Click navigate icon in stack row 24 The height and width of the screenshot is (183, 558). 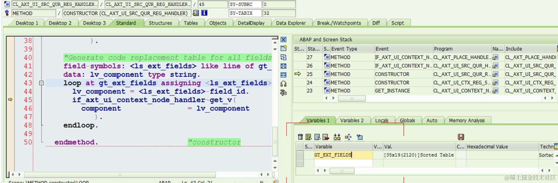coord(495,83)
